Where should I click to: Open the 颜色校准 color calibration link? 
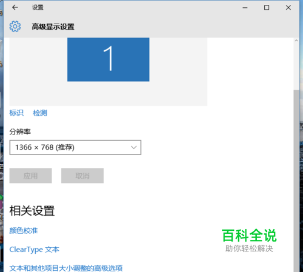[24, 230]
